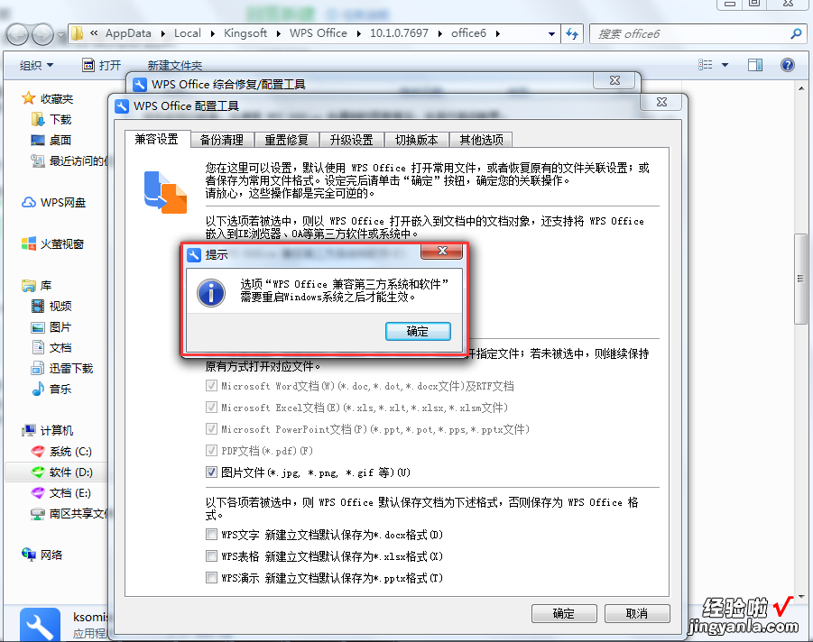Close the 提示 message dialog
This screenshot has width=813, height=642.
pyautogui.click(x=442, y=251)
